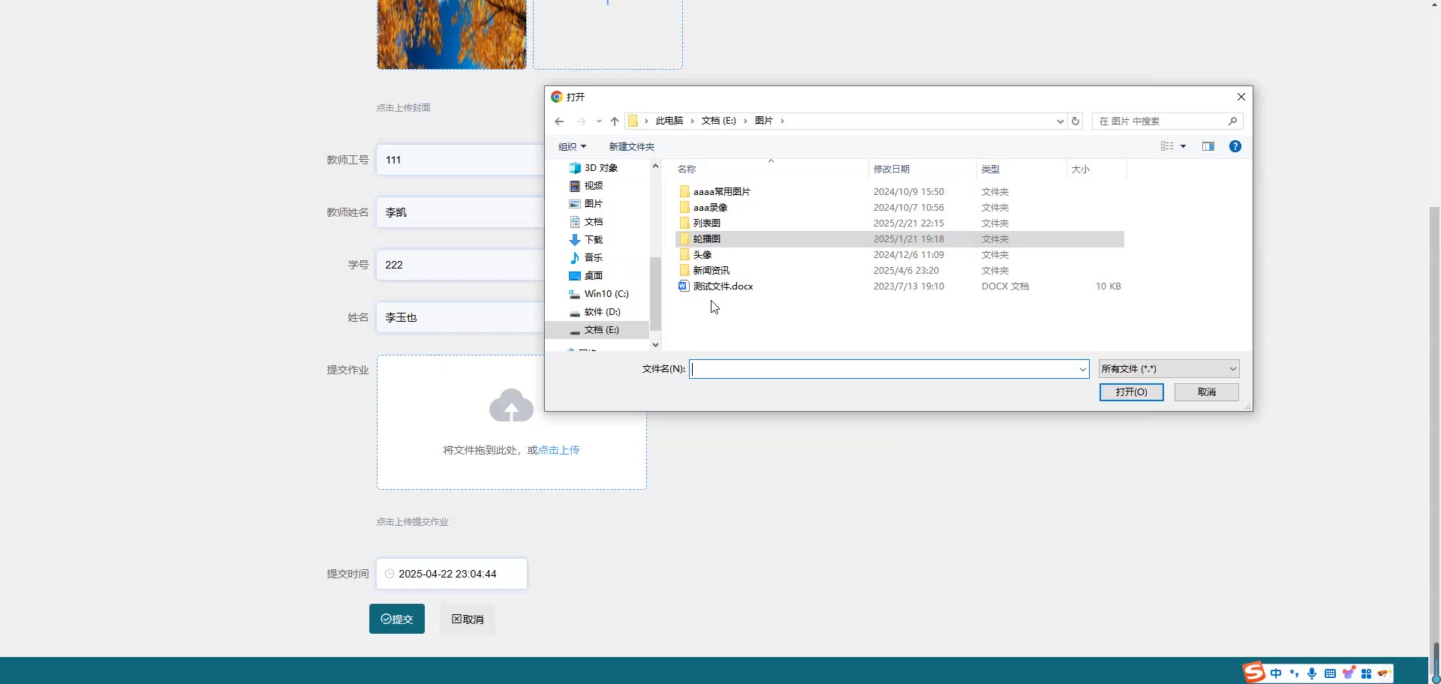
Task: Select the aaa录像 folder
Action: point(900,208)
